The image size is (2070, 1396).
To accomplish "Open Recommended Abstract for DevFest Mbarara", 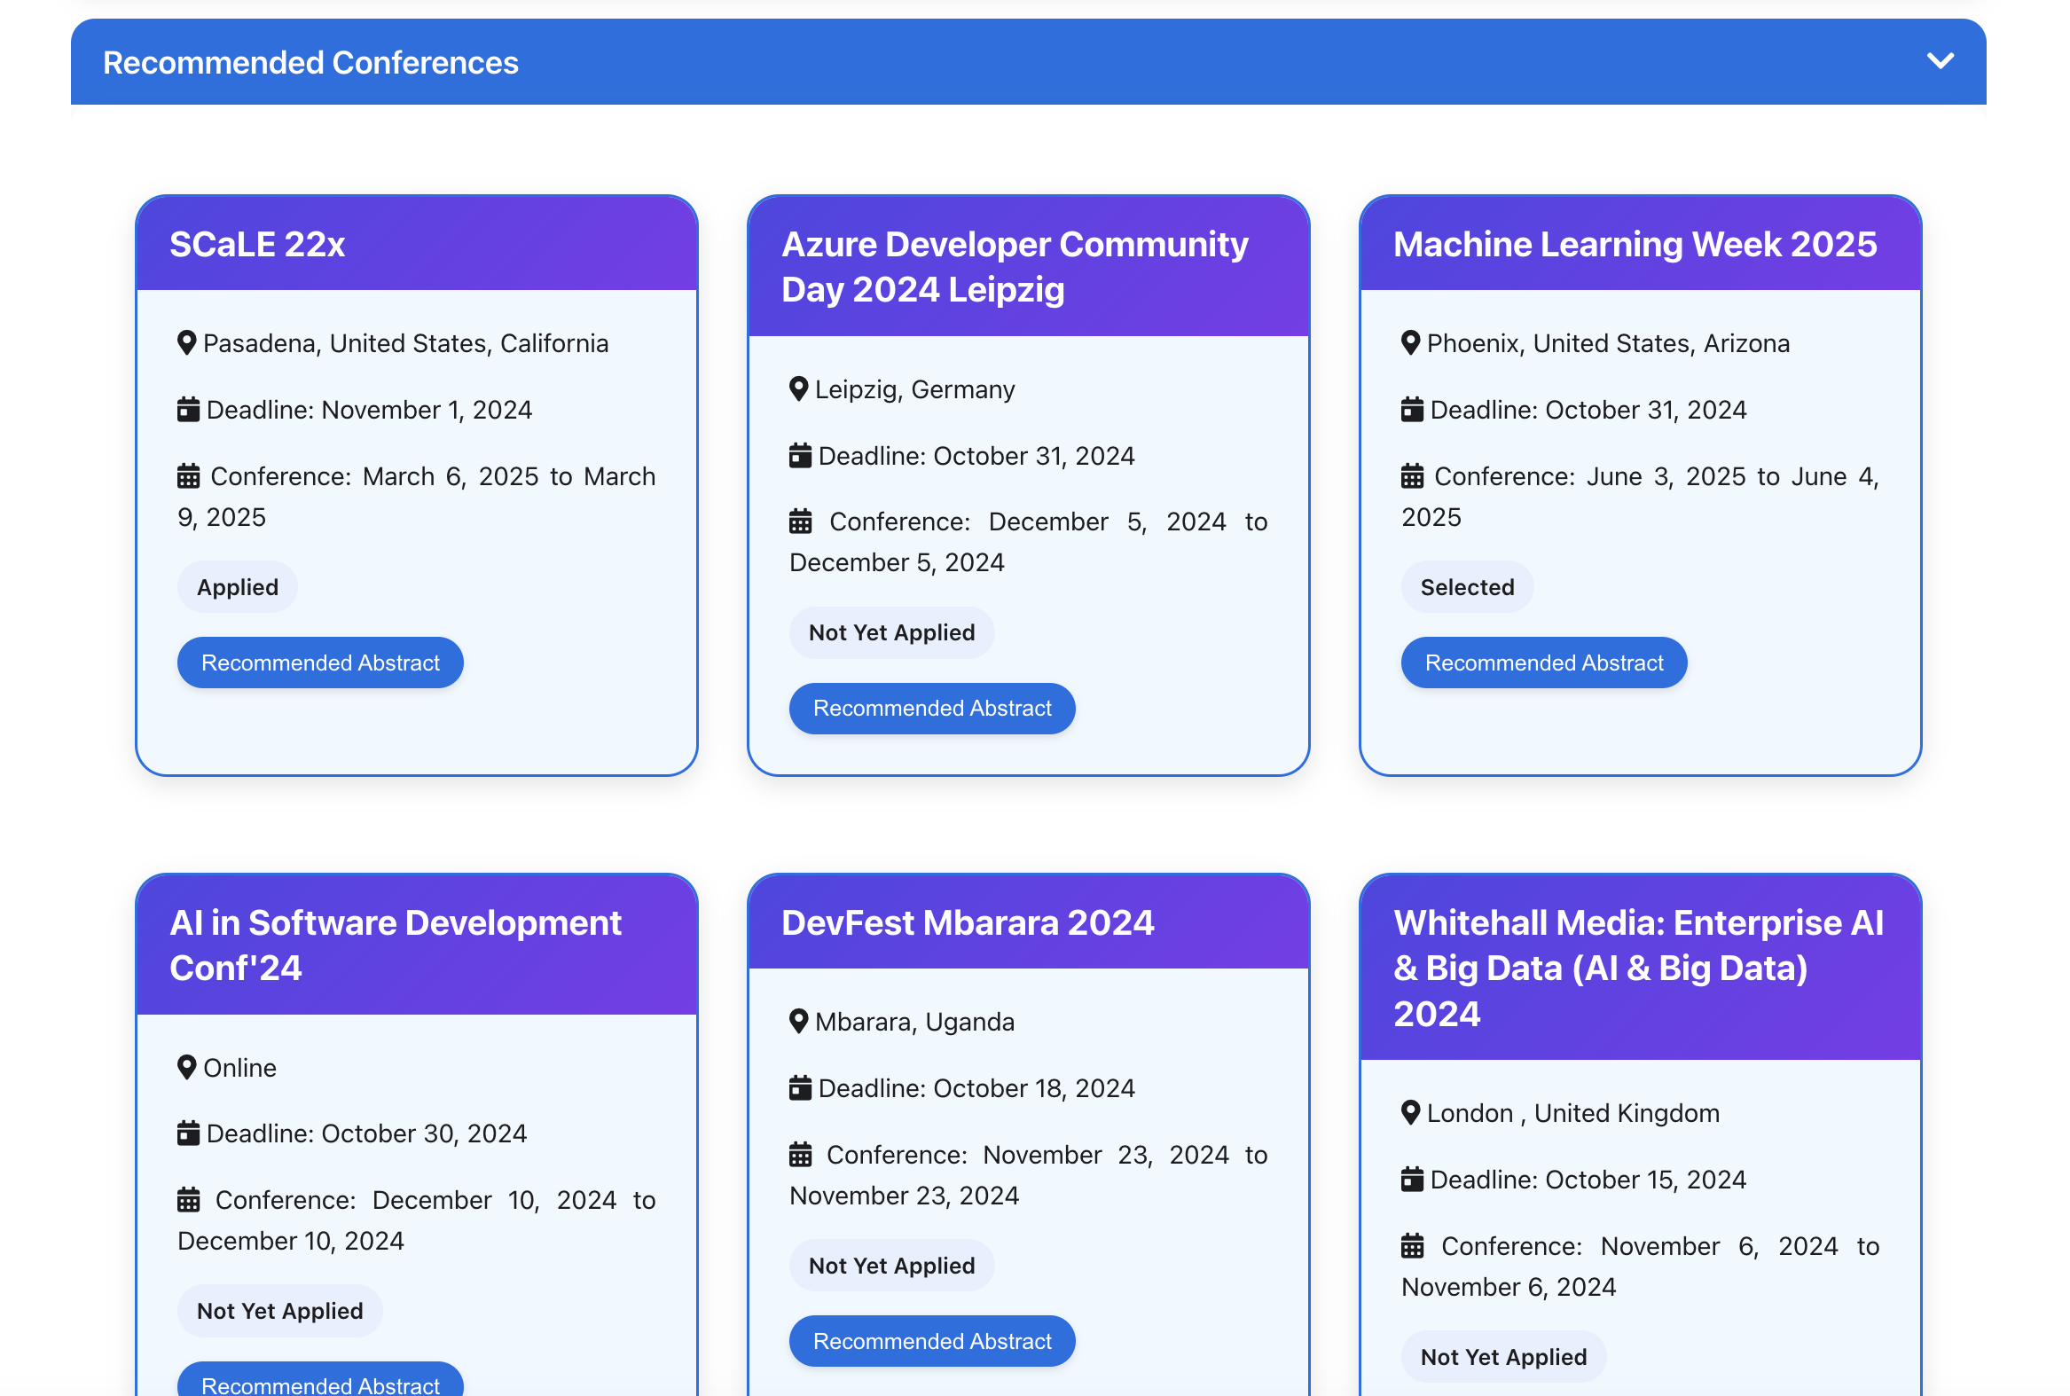I will tap(932, 1341).
